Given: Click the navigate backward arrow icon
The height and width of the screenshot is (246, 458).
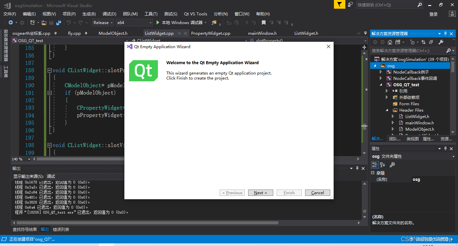Looking at the screenshot, I should (11, 23).
